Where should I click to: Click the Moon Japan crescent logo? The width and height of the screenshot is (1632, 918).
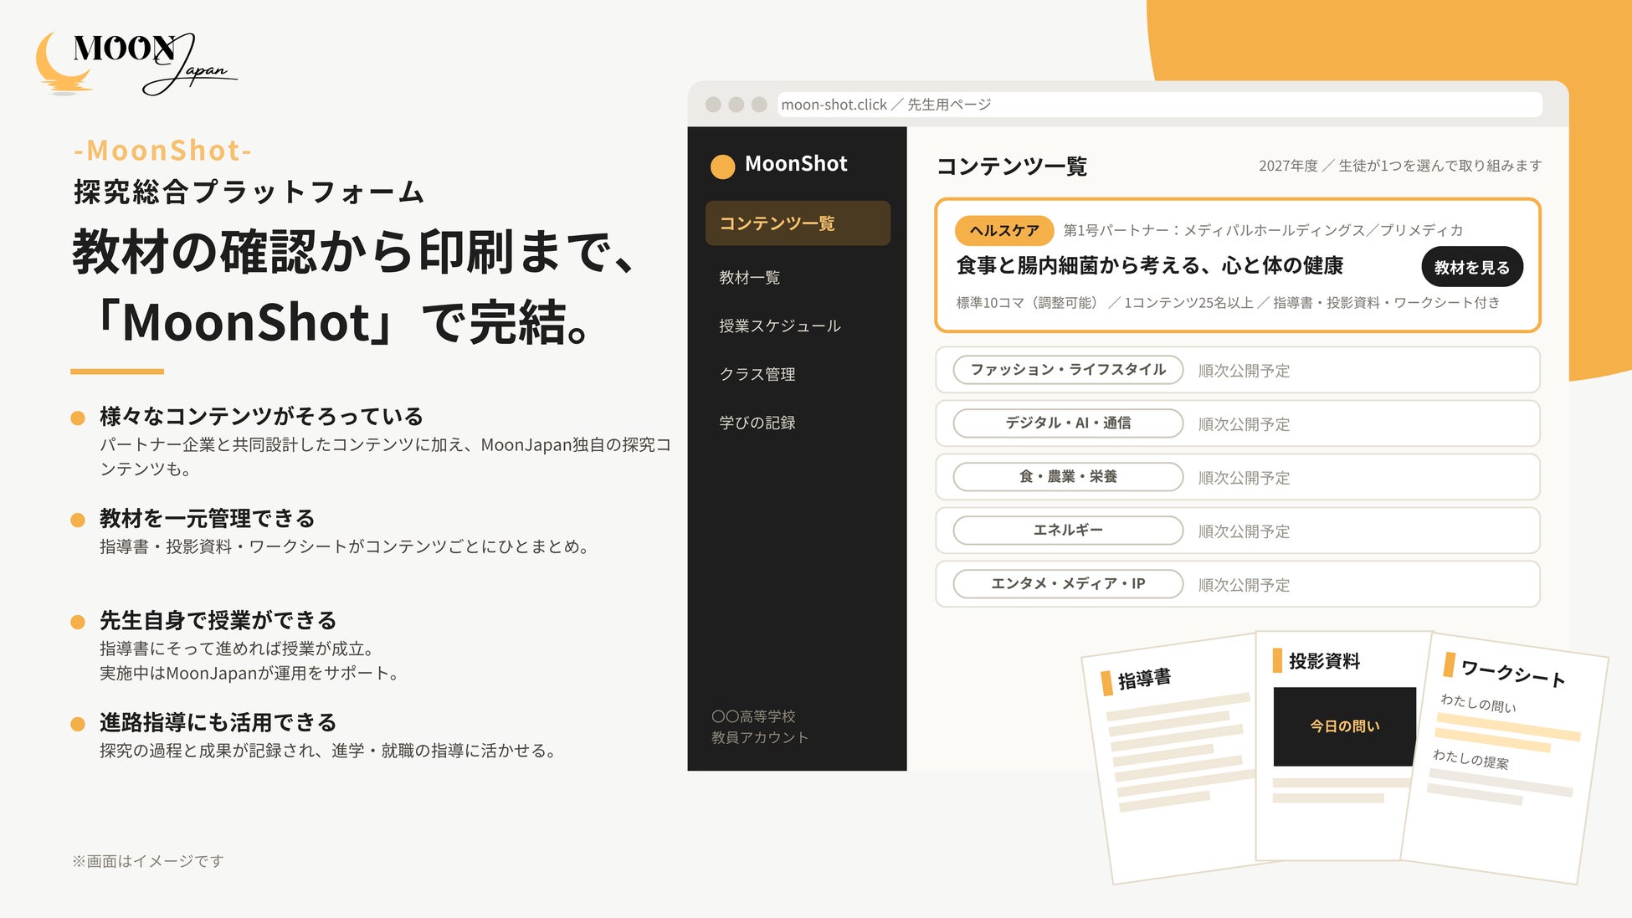pos(63,63)
